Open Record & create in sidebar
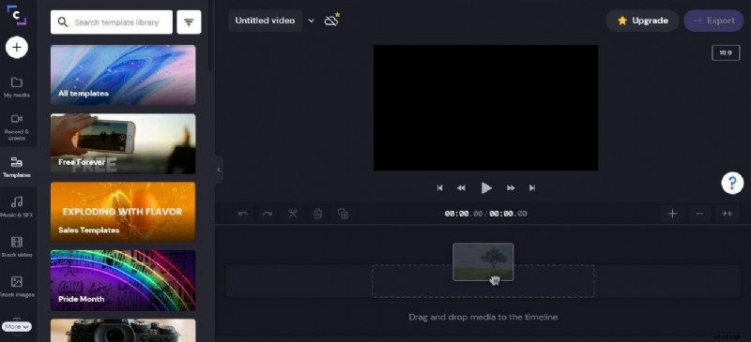Screen dimensions: 751x342 coord(17,126)
